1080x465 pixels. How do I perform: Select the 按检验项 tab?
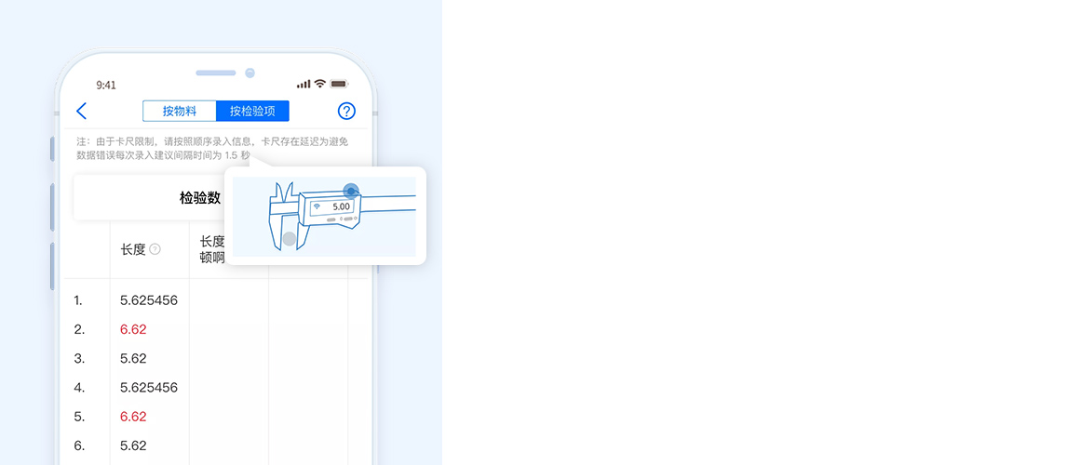252,111
